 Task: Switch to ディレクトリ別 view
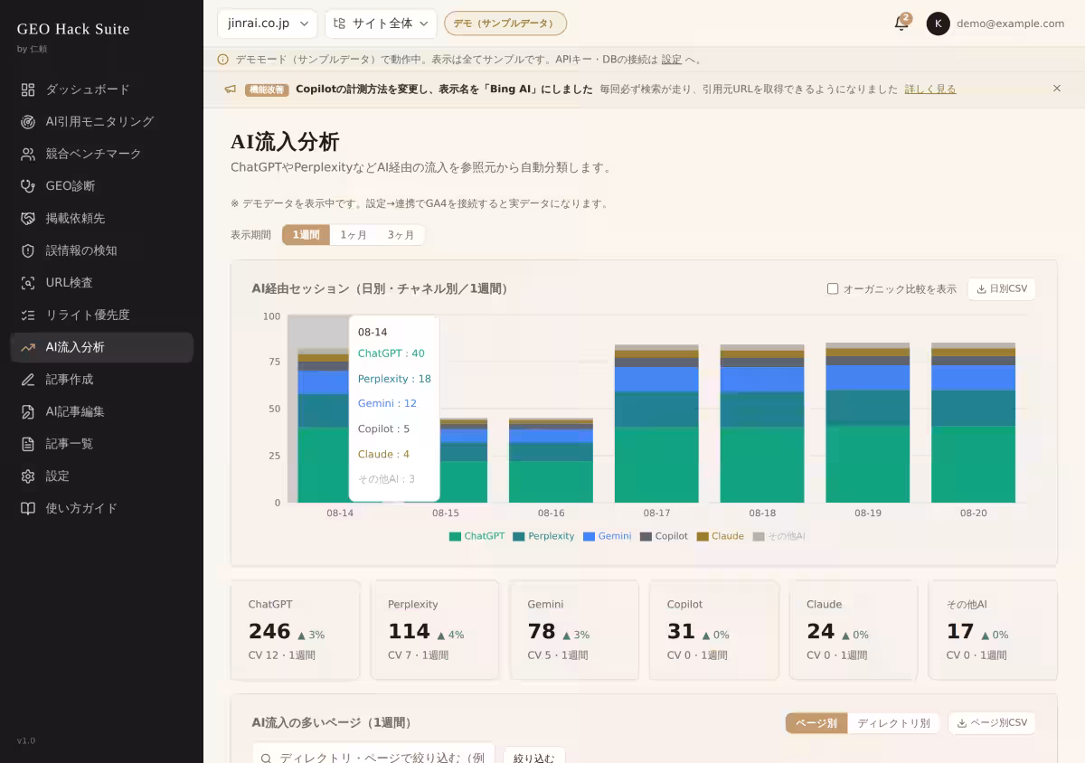pos(893,723)
